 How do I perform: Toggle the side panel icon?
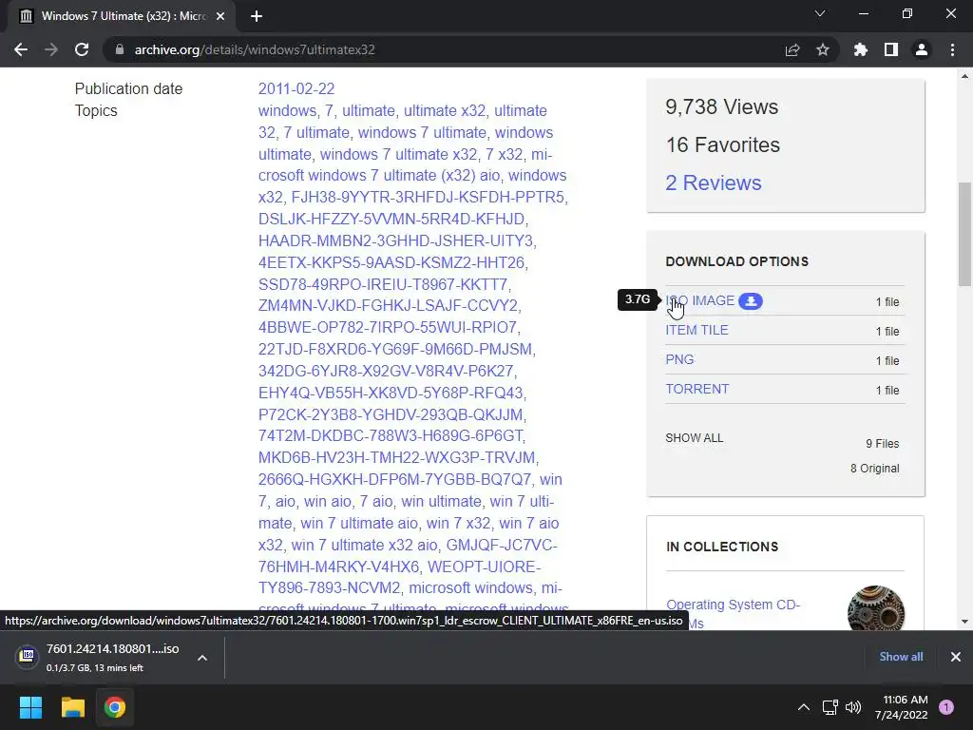tap(891, 49)
